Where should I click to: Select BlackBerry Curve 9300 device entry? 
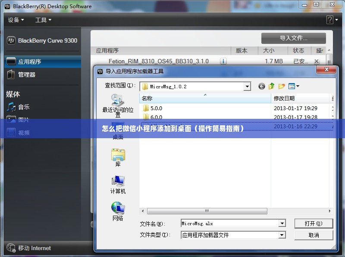pos(42,40)
